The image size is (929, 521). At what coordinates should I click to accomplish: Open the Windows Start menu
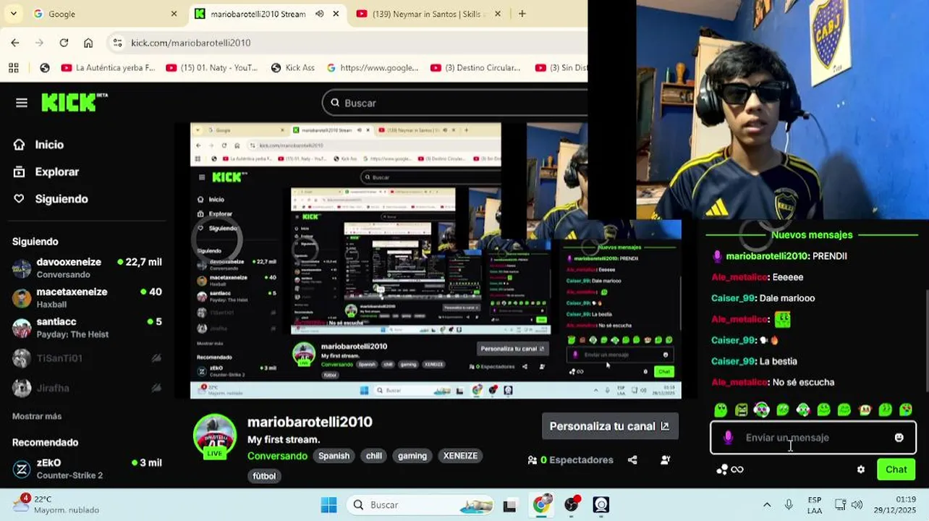pos(328,505)
